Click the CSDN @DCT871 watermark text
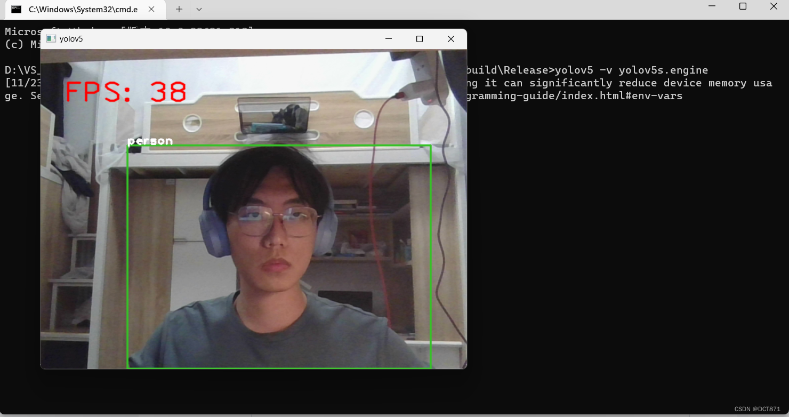The width and height of the screenshot is (789, 417). pos(757,408)
